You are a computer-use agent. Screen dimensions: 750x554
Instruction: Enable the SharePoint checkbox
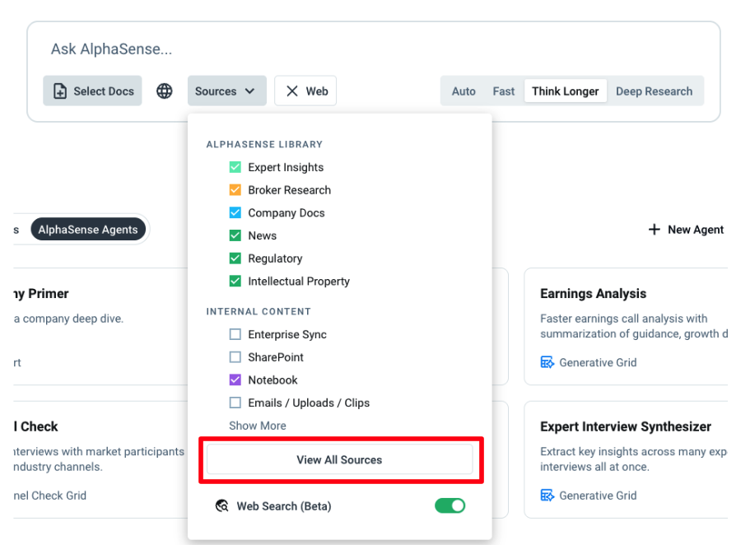[x=235, y=357]
